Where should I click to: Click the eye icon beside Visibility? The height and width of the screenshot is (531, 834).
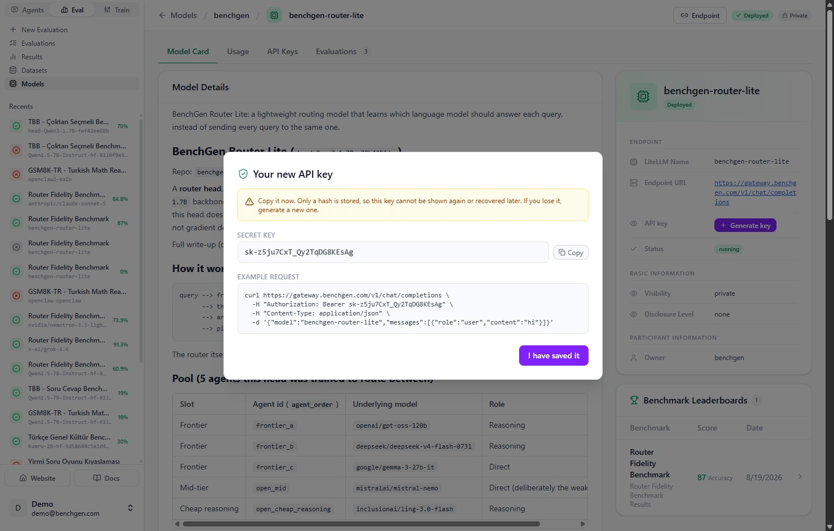tap(634, 293)
